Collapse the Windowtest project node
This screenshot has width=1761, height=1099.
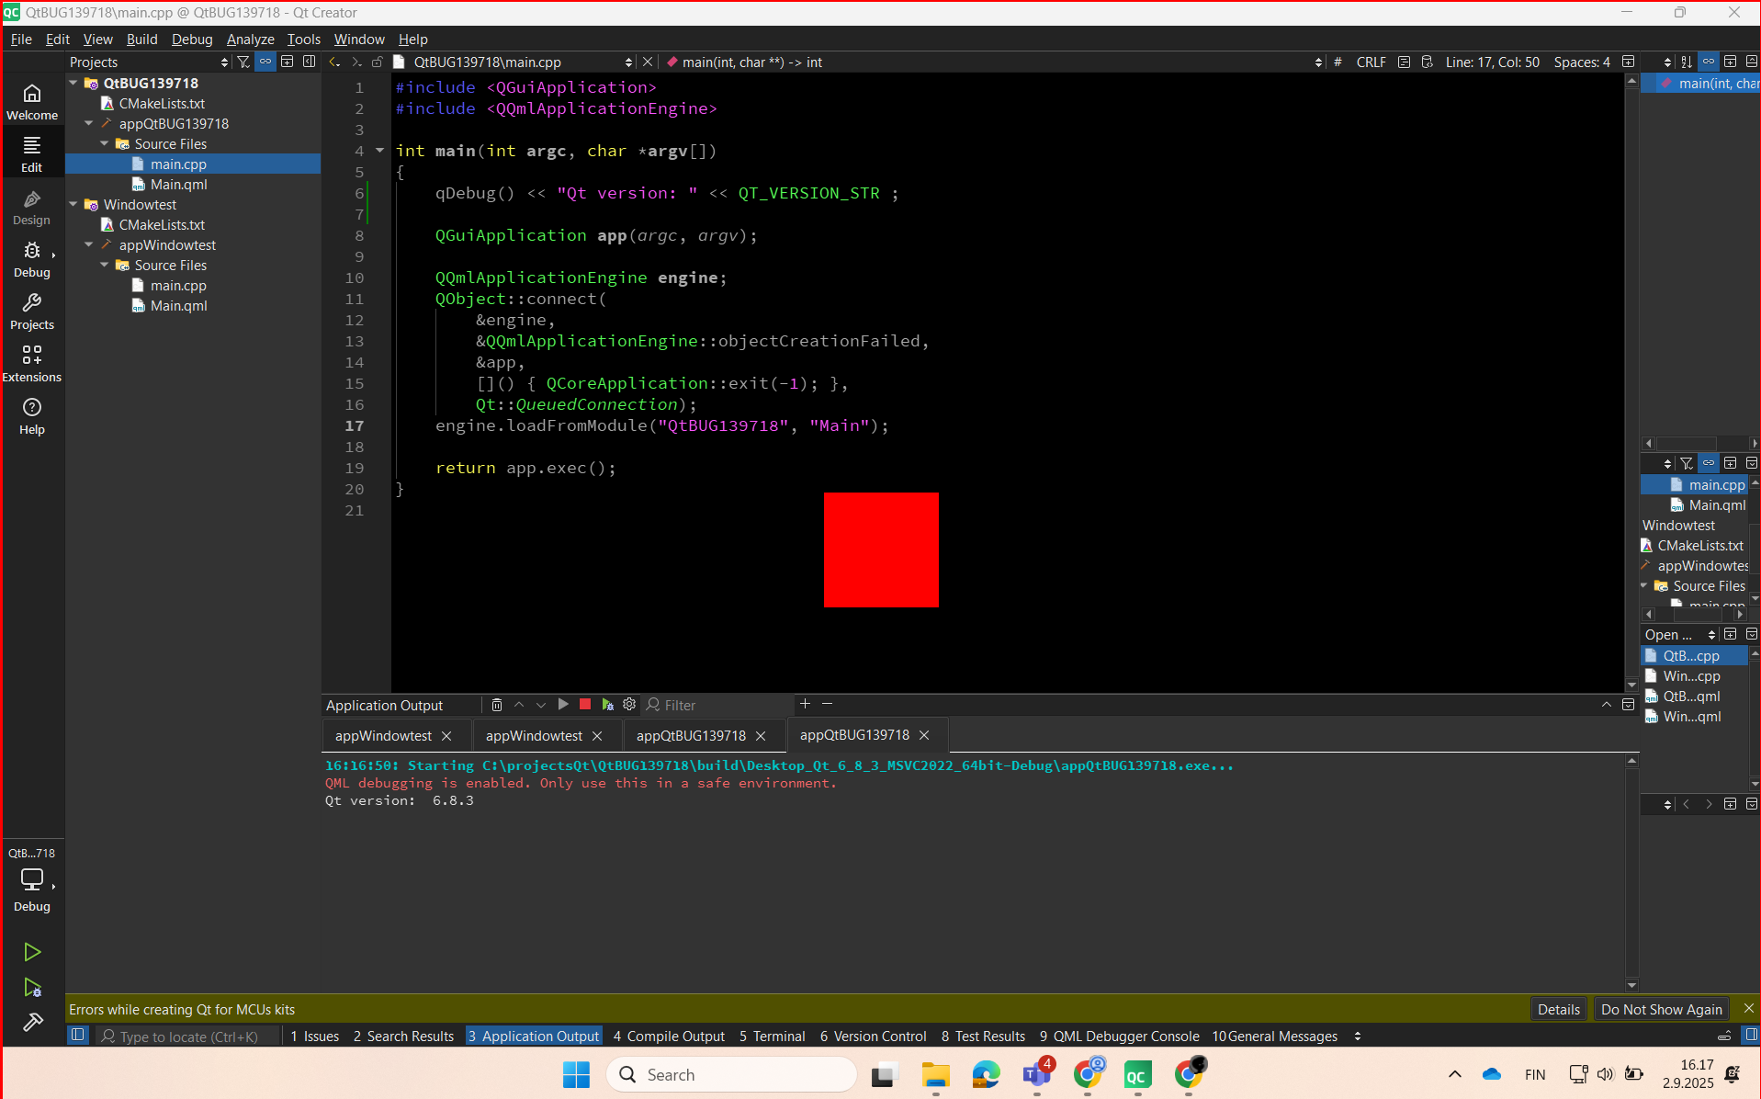pyautogui.click(x=73, y=204)
